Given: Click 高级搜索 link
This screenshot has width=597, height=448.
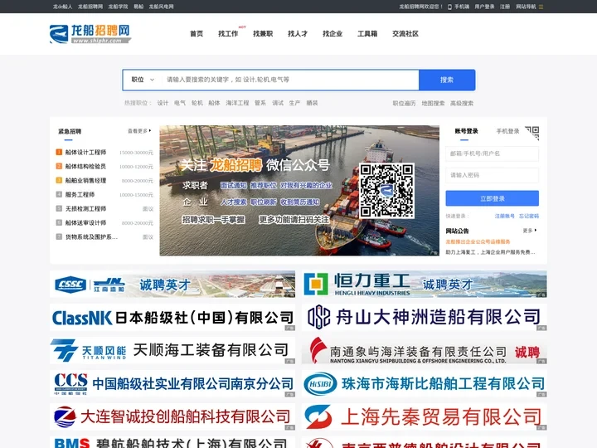Looking at the screenshot, I should 462,103.
